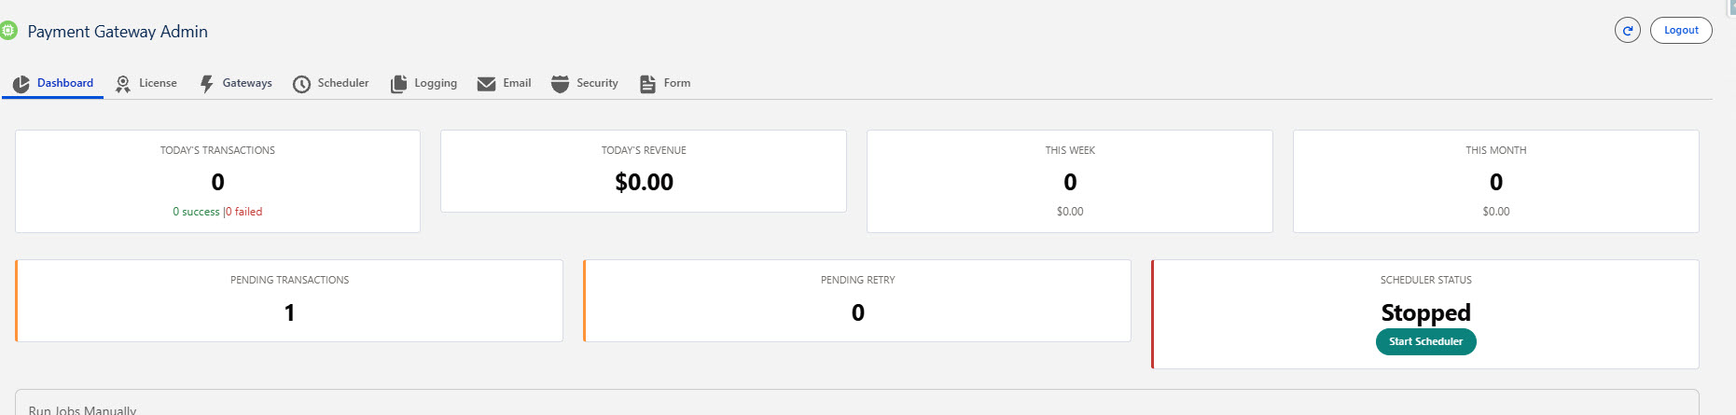Open the Email tab
1736x415 pixels.
point(517,83)
